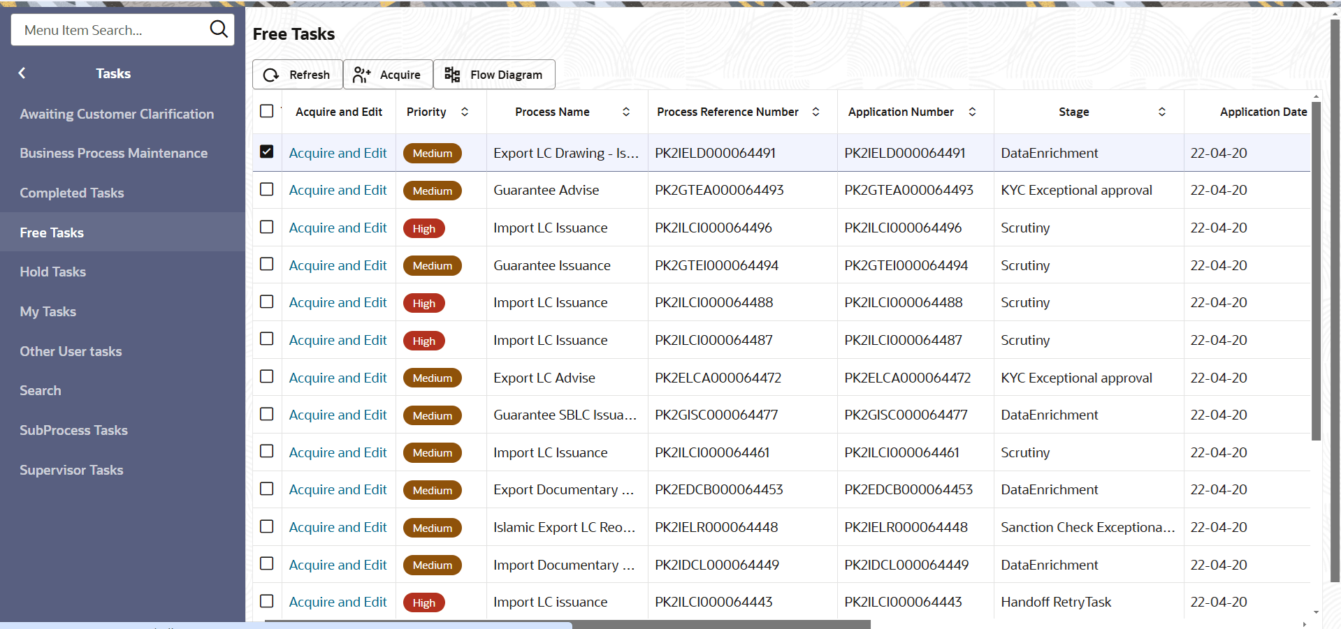The height and width of the screenshot is (629, 1341).
Task: Acquire and Edit task PK2GISC000064477
Action: pos(338,415)
